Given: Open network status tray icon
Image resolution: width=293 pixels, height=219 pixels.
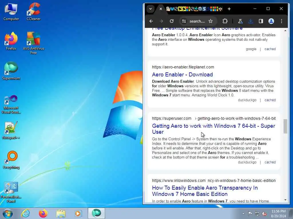Looking at the screenshot, I should pos(257,214).
